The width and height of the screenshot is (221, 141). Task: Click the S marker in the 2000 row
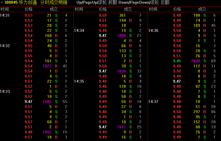coord(205,61)
